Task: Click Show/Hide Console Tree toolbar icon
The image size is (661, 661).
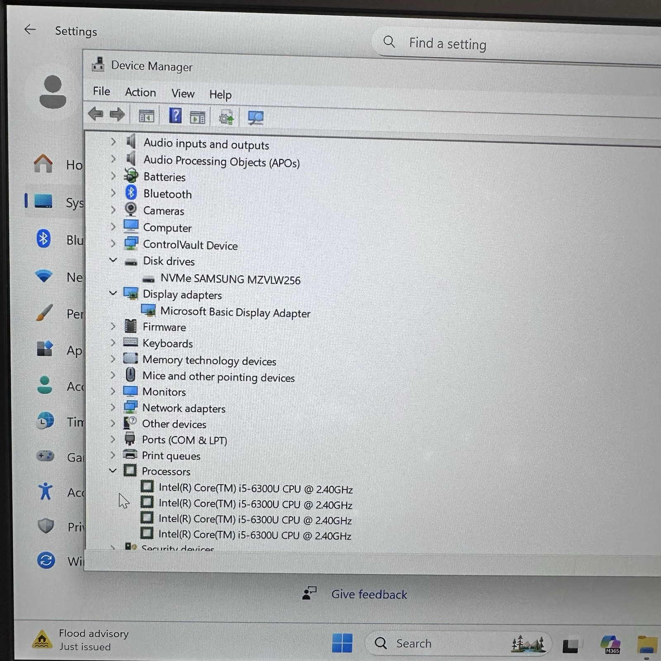Action: click(146, 116)
